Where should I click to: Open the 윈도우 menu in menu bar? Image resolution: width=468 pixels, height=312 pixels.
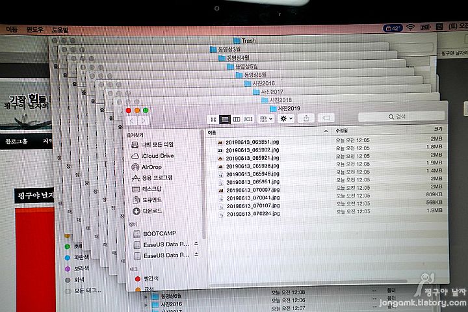(x=35, y=29)
